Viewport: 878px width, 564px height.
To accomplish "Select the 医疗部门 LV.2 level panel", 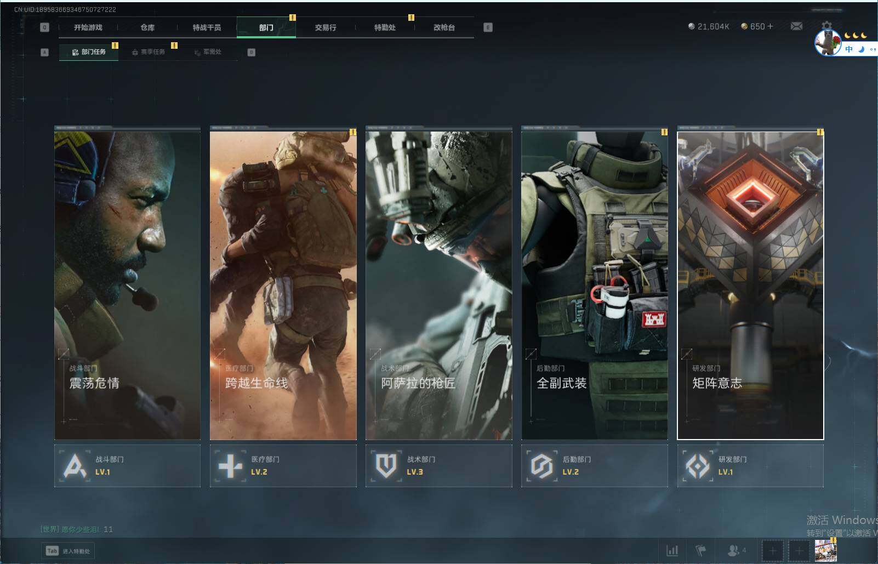I will pyautogui.click(x=283, y=466).
